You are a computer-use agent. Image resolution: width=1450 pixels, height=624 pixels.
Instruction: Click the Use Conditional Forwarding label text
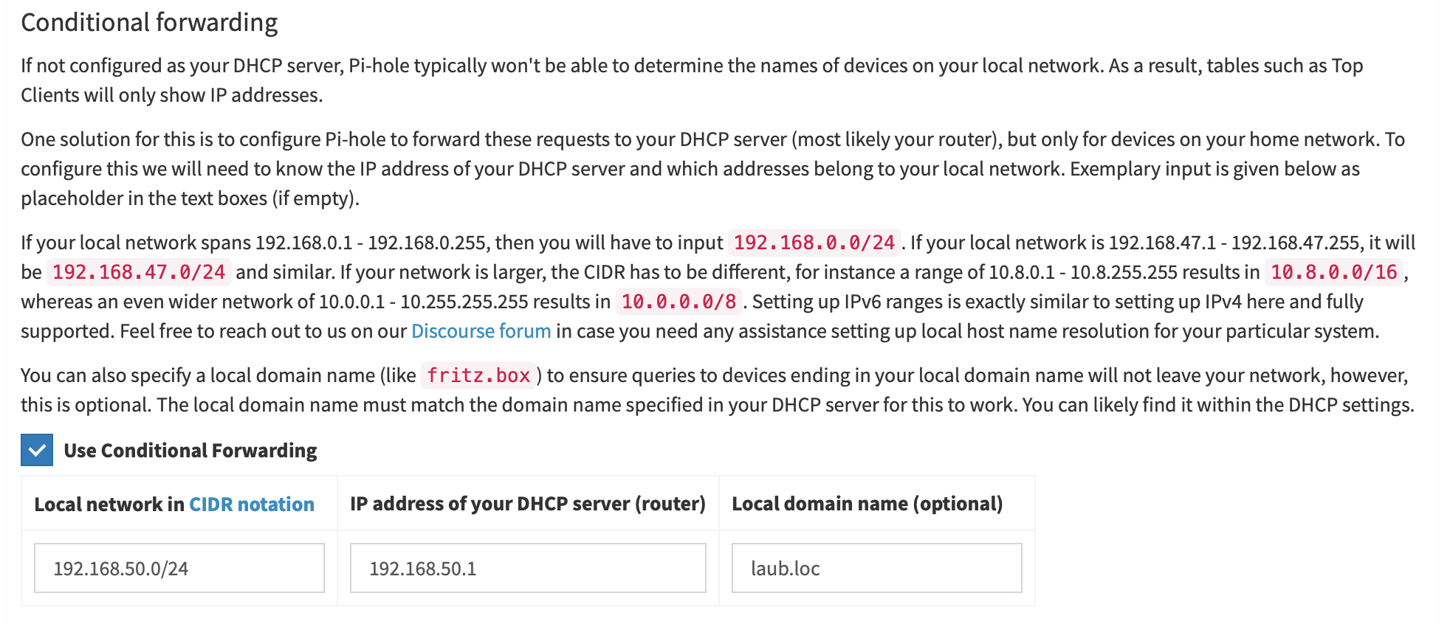(x=190, y=451)
